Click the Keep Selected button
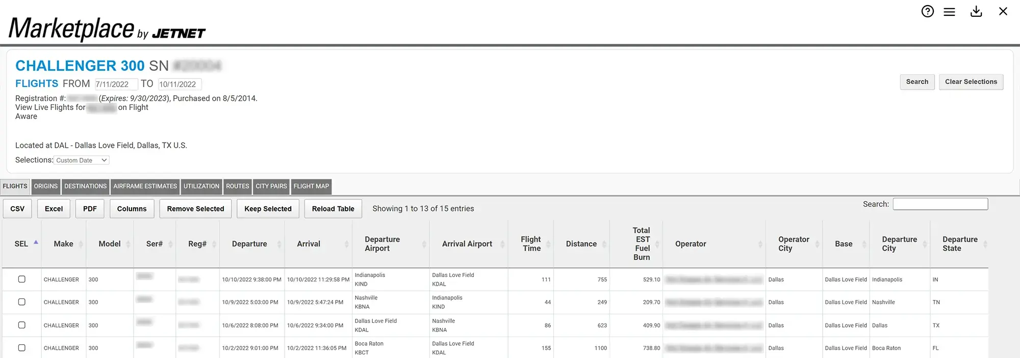 [268, 209]
